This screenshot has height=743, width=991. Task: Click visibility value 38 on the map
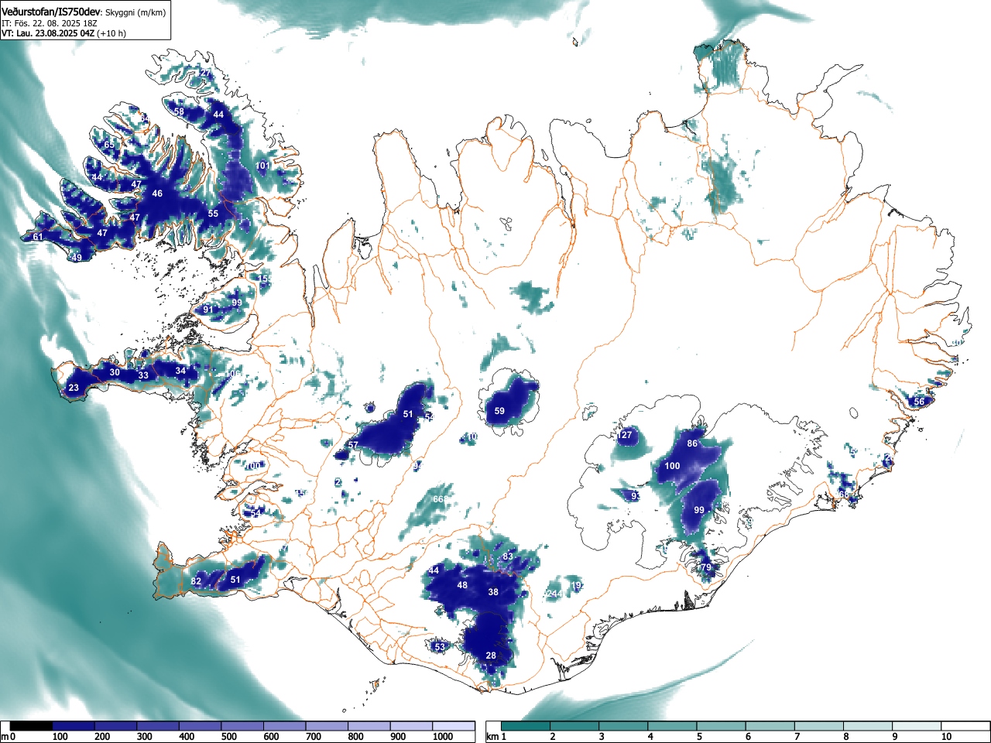pyautogui.click(x=493, y=592)
